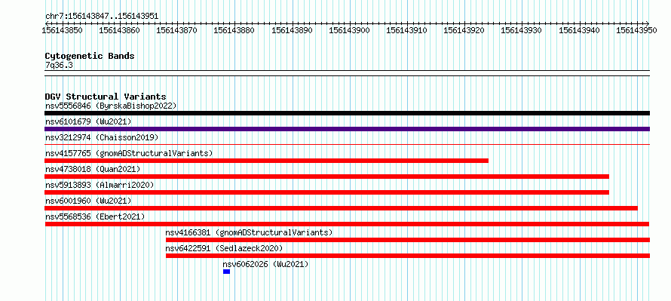Click the red nsv6422591 variant bar
The height and width of the screenshot is (301, 671).
click(x=407, y=256)
